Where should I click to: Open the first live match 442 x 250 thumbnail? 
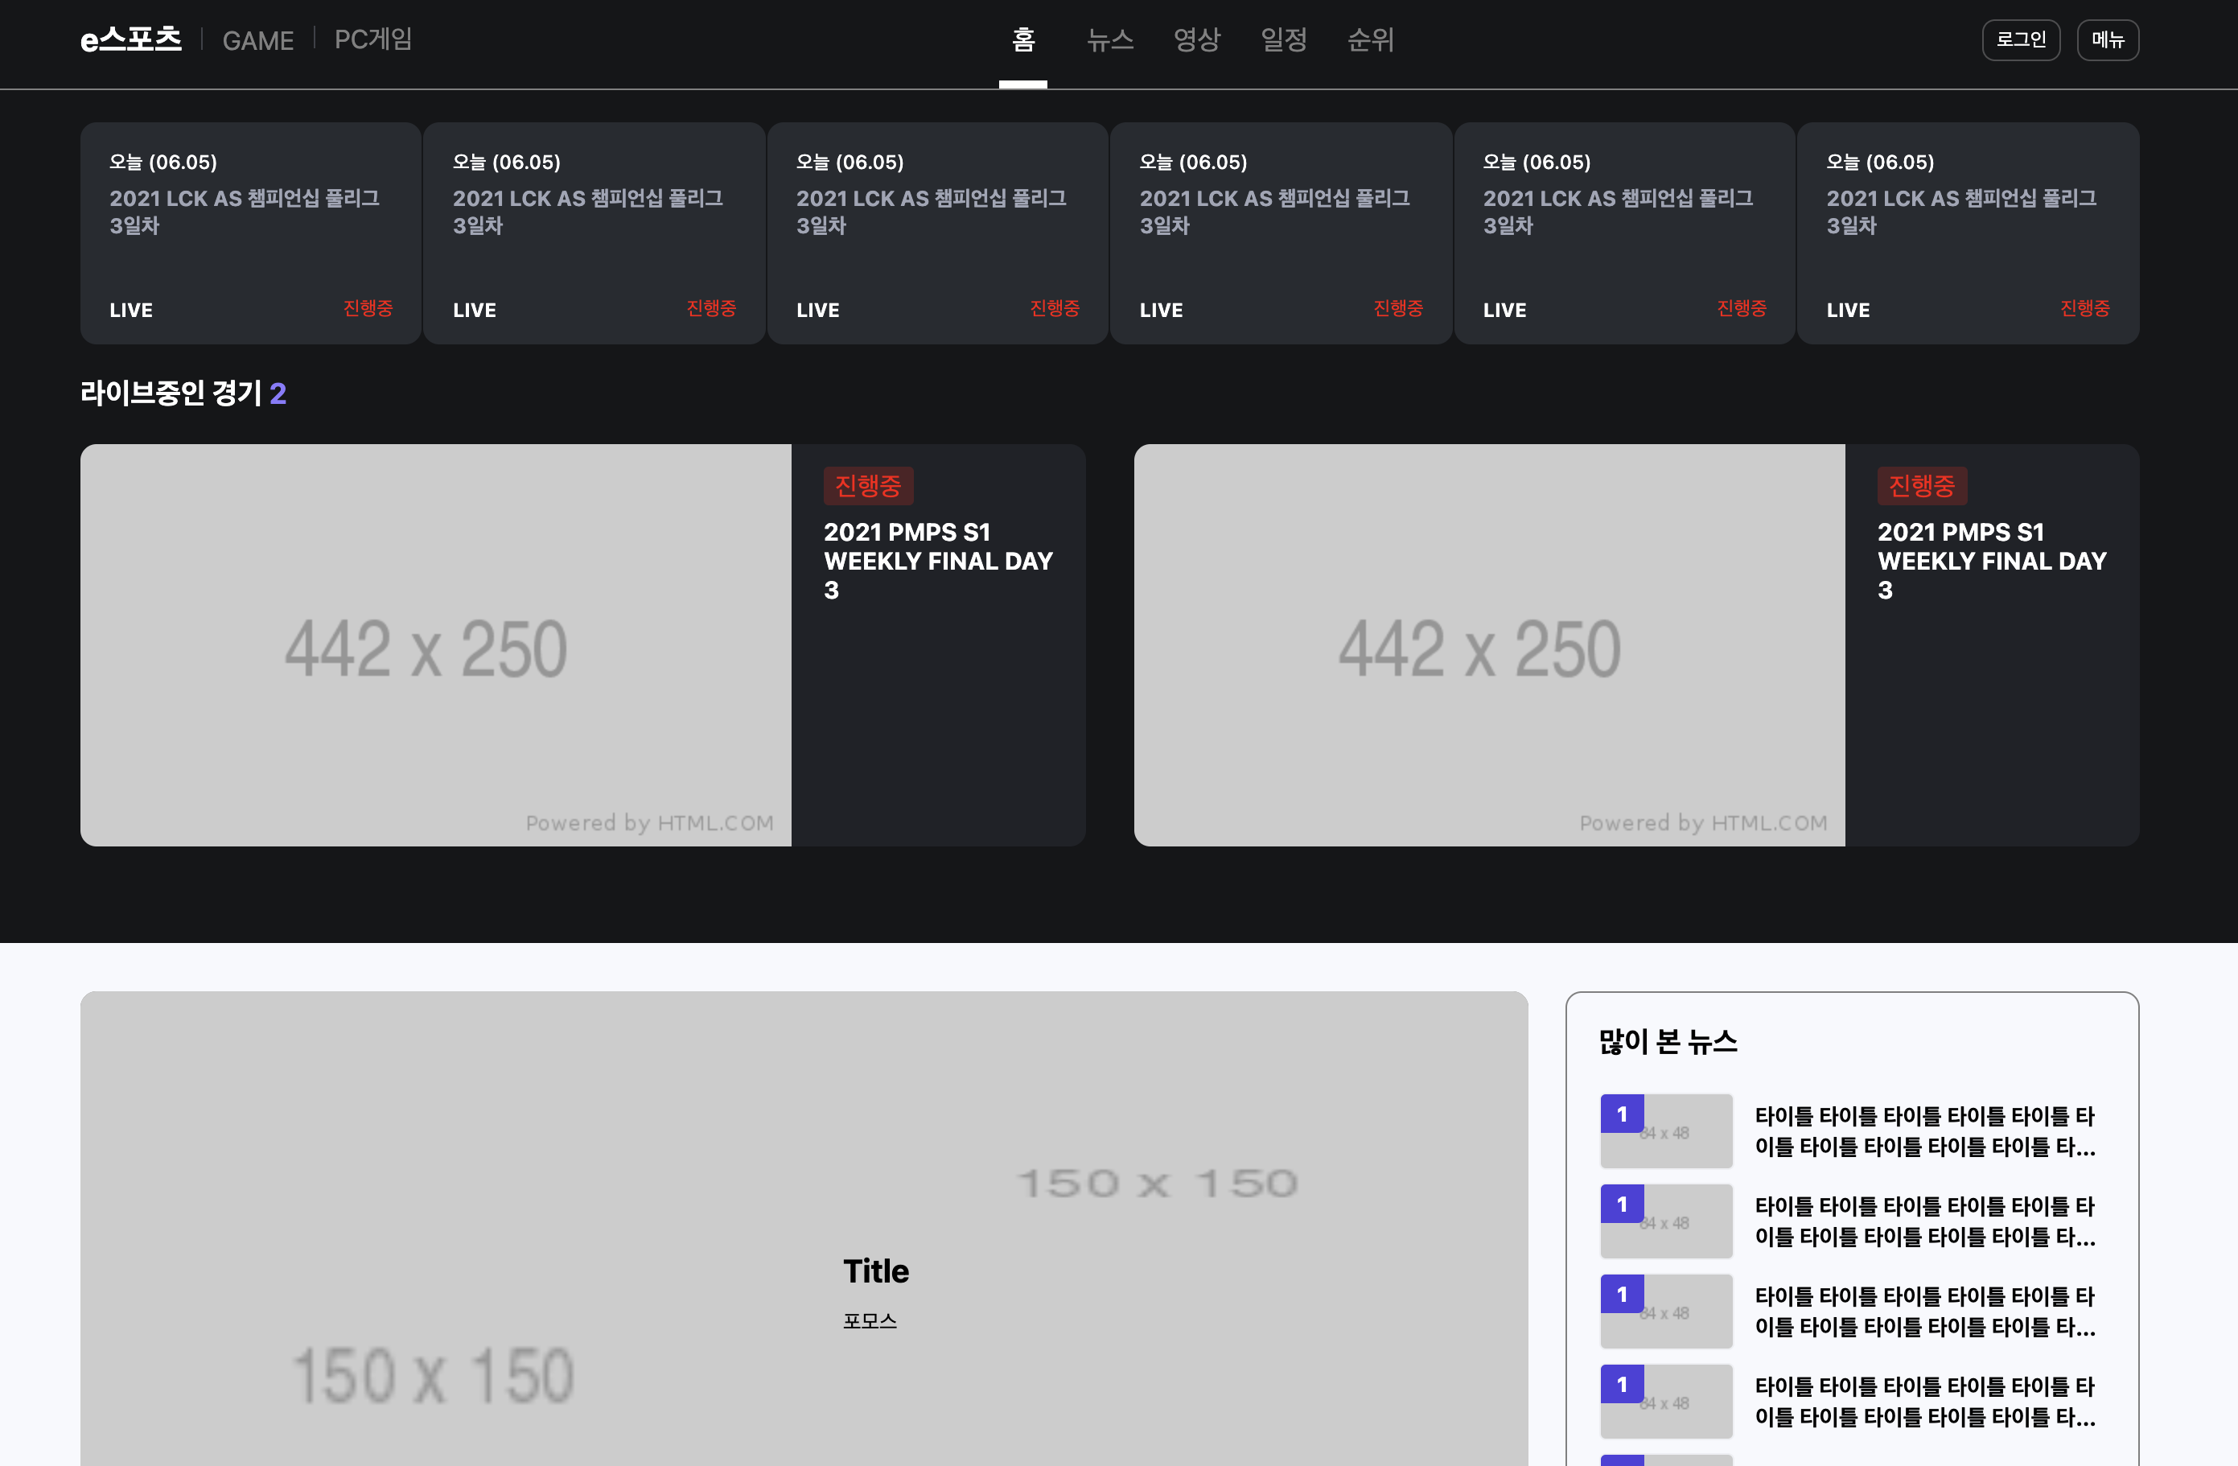[x=435, y=645]
